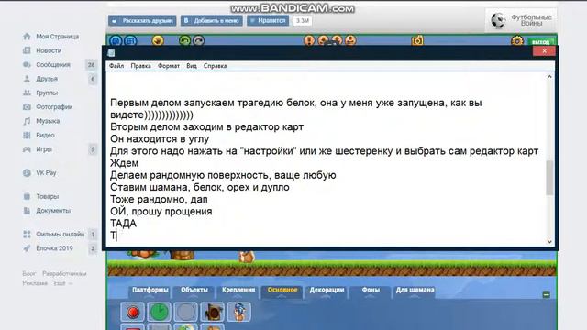Click the line "ТАДА" in Notepad
Viewport: 587px width, 330px height.
click(123, 224)
